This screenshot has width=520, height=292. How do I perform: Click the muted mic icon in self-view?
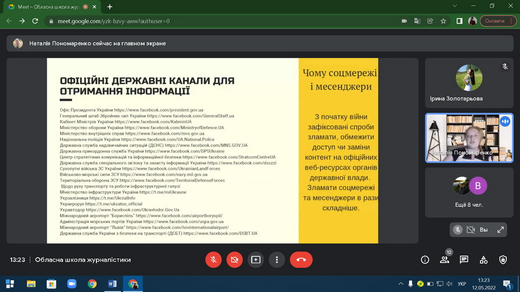tap(458, 230)
